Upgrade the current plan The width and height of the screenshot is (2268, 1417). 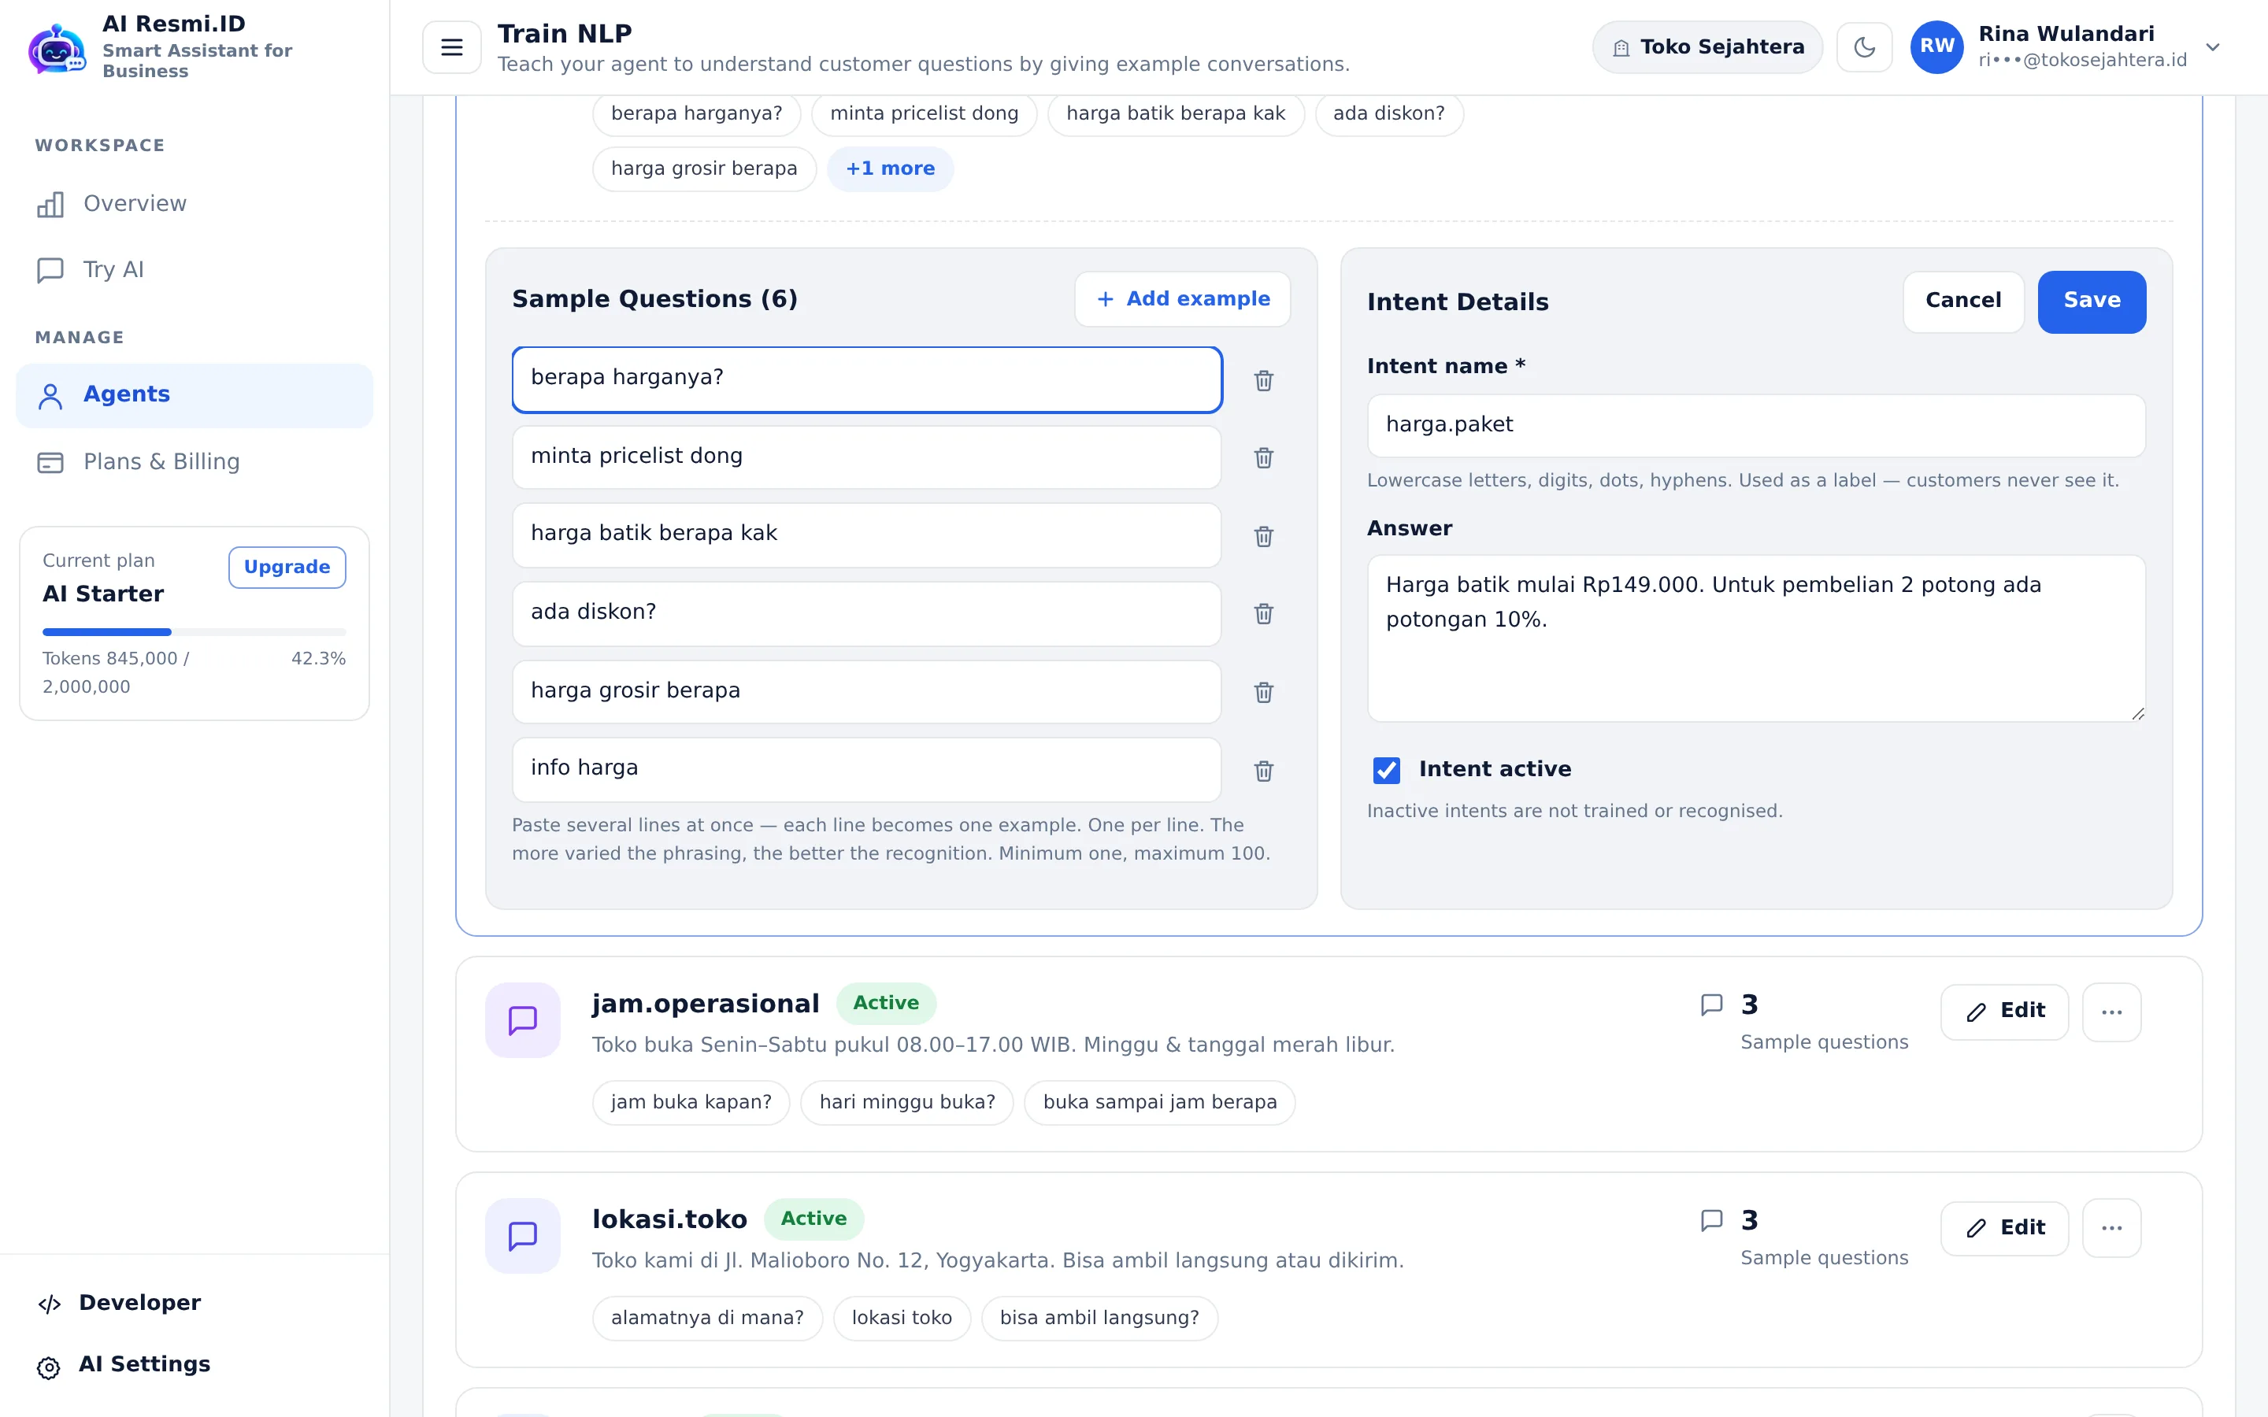click(287, 567)
